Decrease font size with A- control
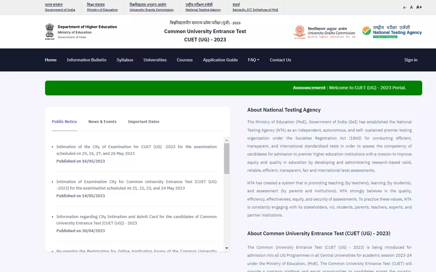This screenshot has width=436, height=272. 404,7
